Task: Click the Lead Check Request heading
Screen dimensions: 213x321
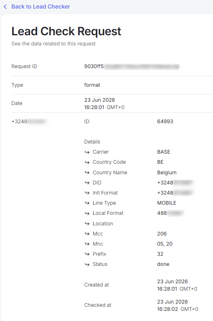Action: (x=66, y=31)
